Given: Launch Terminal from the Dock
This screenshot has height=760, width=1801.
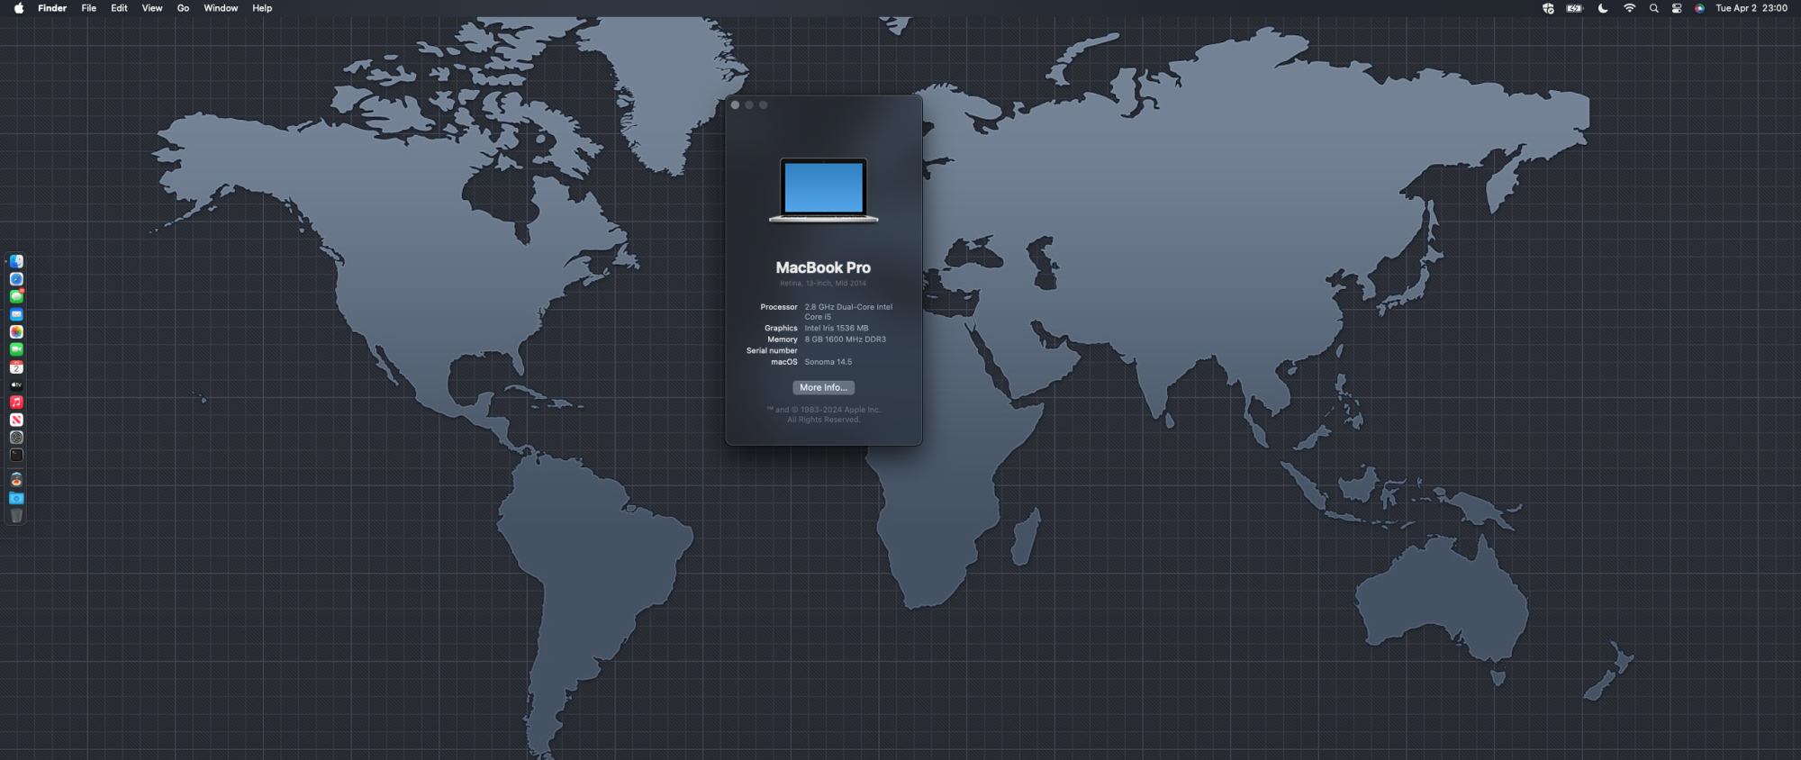Looking at the screenshot, I should (16, 455).
